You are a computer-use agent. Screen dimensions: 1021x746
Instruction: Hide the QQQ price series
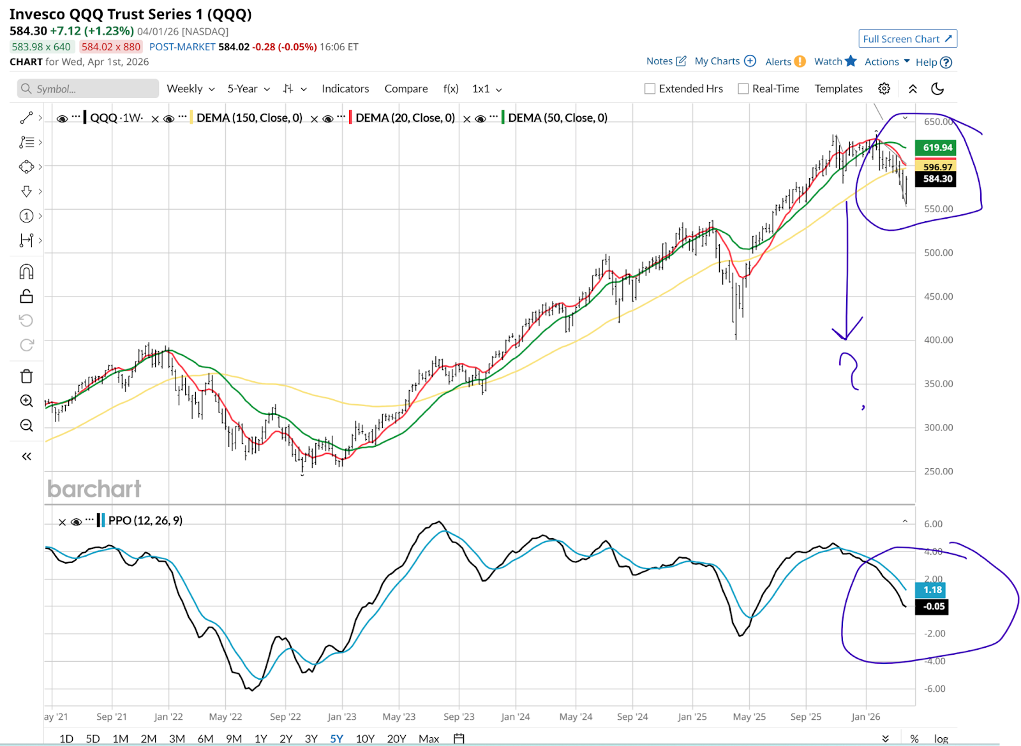62,119
